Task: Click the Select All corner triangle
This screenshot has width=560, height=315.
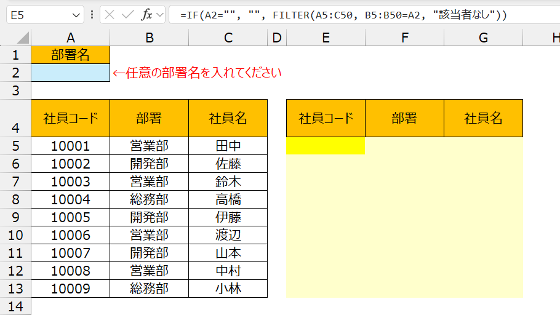Action: point(15,38)
